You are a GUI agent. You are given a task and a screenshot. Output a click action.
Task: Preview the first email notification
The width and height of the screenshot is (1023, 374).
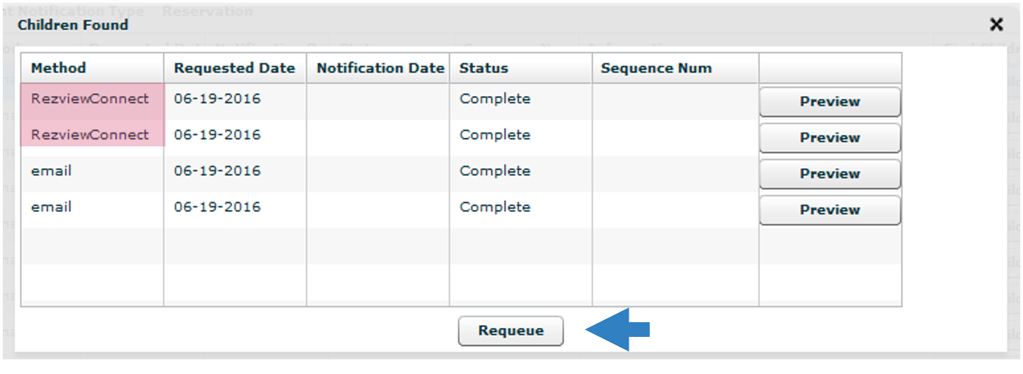pyautogui.click(x=830, y=174)
